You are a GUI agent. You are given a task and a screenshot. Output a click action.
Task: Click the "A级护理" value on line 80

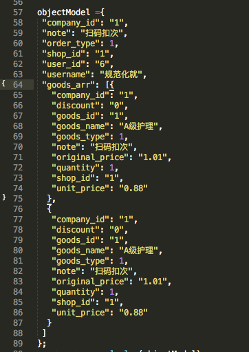coord(138,251)
